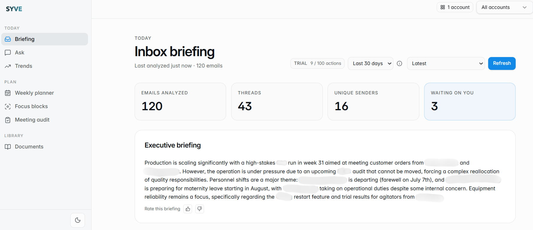The image size is (533, 230).
Task: Navigate to Focus blocks
Action: (45, 106)
